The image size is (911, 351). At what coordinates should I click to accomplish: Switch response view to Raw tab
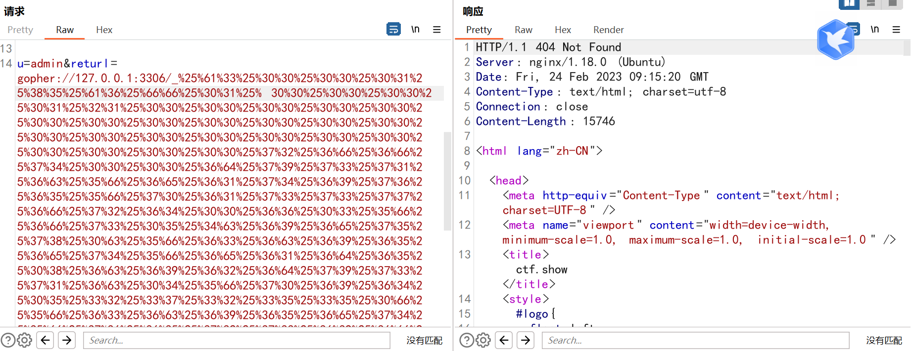[x=524, y=30]
